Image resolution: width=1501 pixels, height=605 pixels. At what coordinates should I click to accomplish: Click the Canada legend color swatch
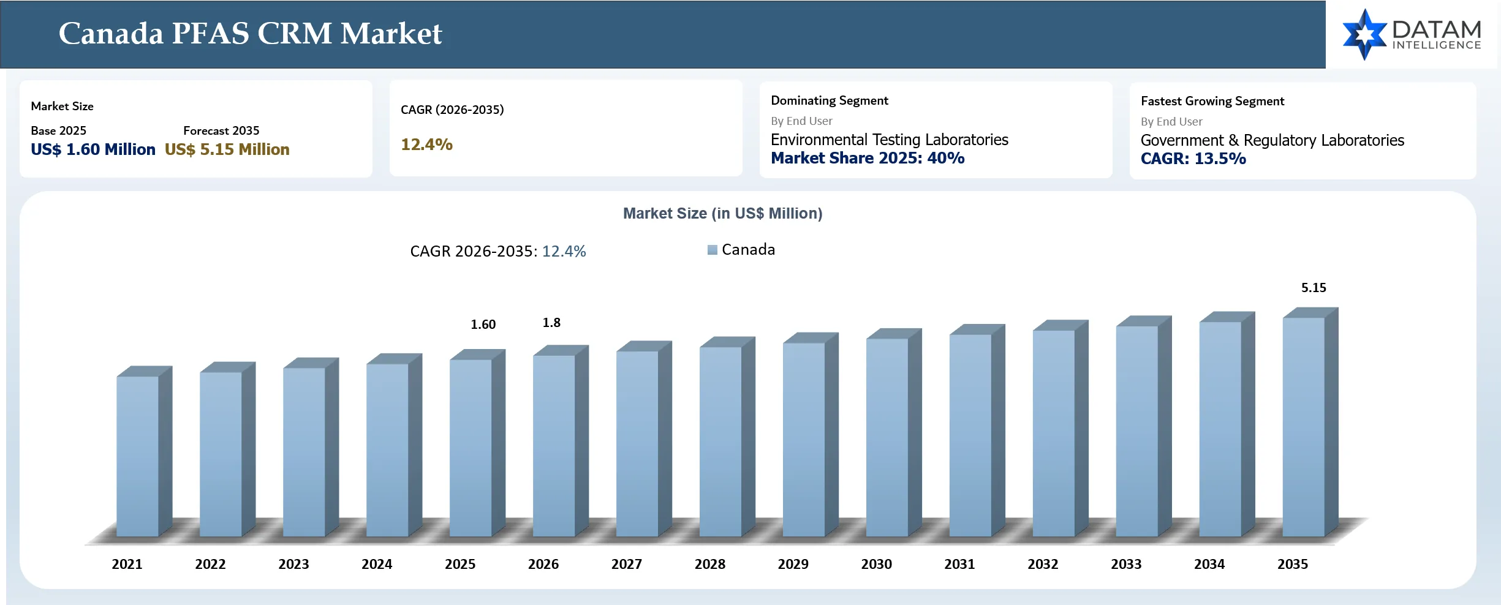click(x=712, y=250)
